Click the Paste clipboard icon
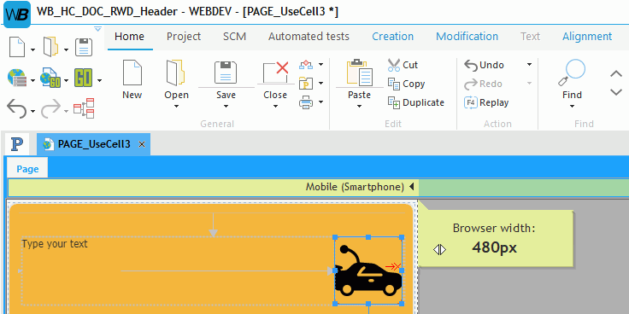The image size is (629, 314). click(x=359, y=73)
